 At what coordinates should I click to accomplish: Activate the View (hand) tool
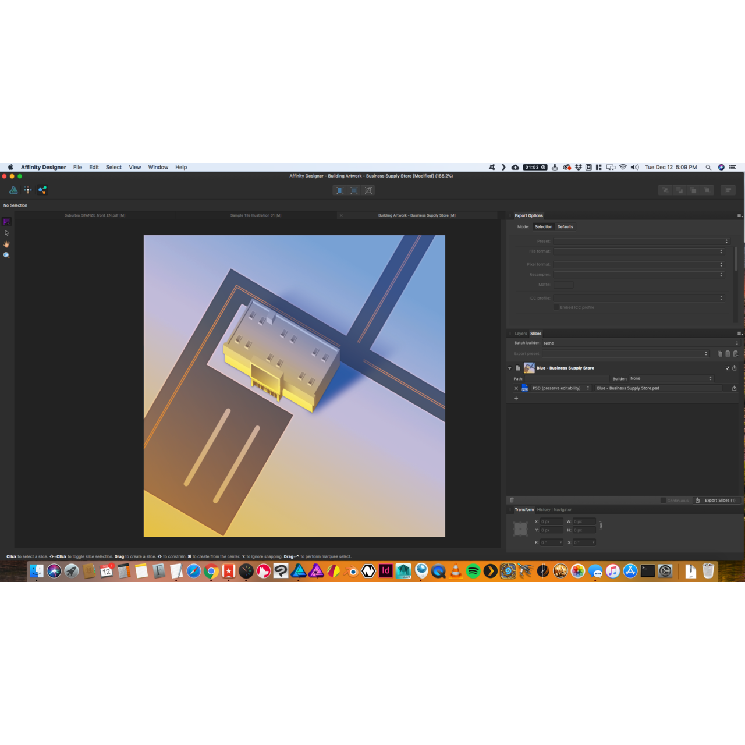pyautogui.click(x=6, y=244)
